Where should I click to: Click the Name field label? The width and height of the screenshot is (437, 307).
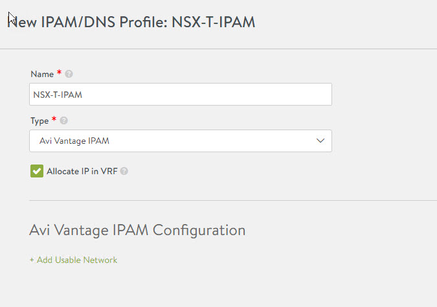42,74
